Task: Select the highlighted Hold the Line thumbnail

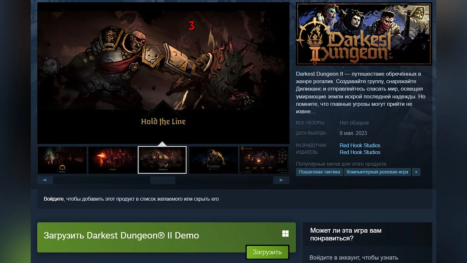Action: coord(162,160)
